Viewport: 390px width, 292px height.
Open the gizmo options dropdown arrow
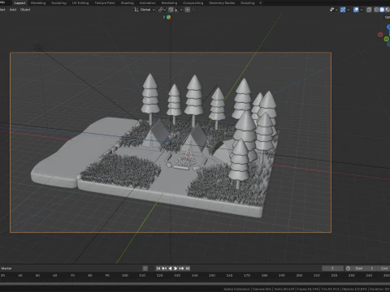(x=349, y=10)
